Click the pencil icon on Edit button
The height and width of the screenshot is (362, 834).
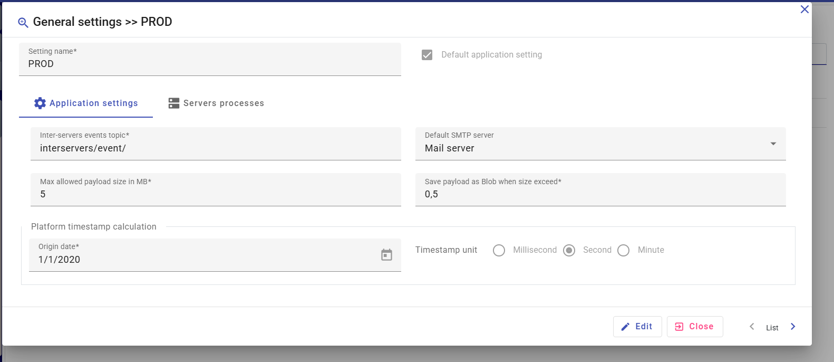[x=625, y=327]
